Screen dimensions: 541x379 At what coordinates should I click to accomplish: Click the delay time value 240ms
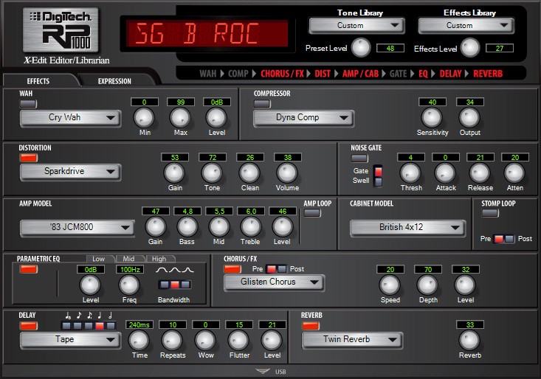(139, 324)
